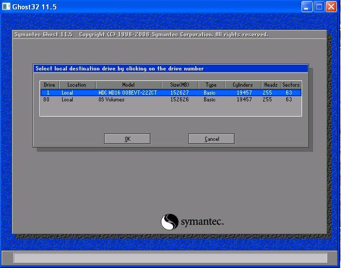Click the WDC WD16 00BEVT-22ZCT model cell
The image size is (341, 268).
pos(128,92)
